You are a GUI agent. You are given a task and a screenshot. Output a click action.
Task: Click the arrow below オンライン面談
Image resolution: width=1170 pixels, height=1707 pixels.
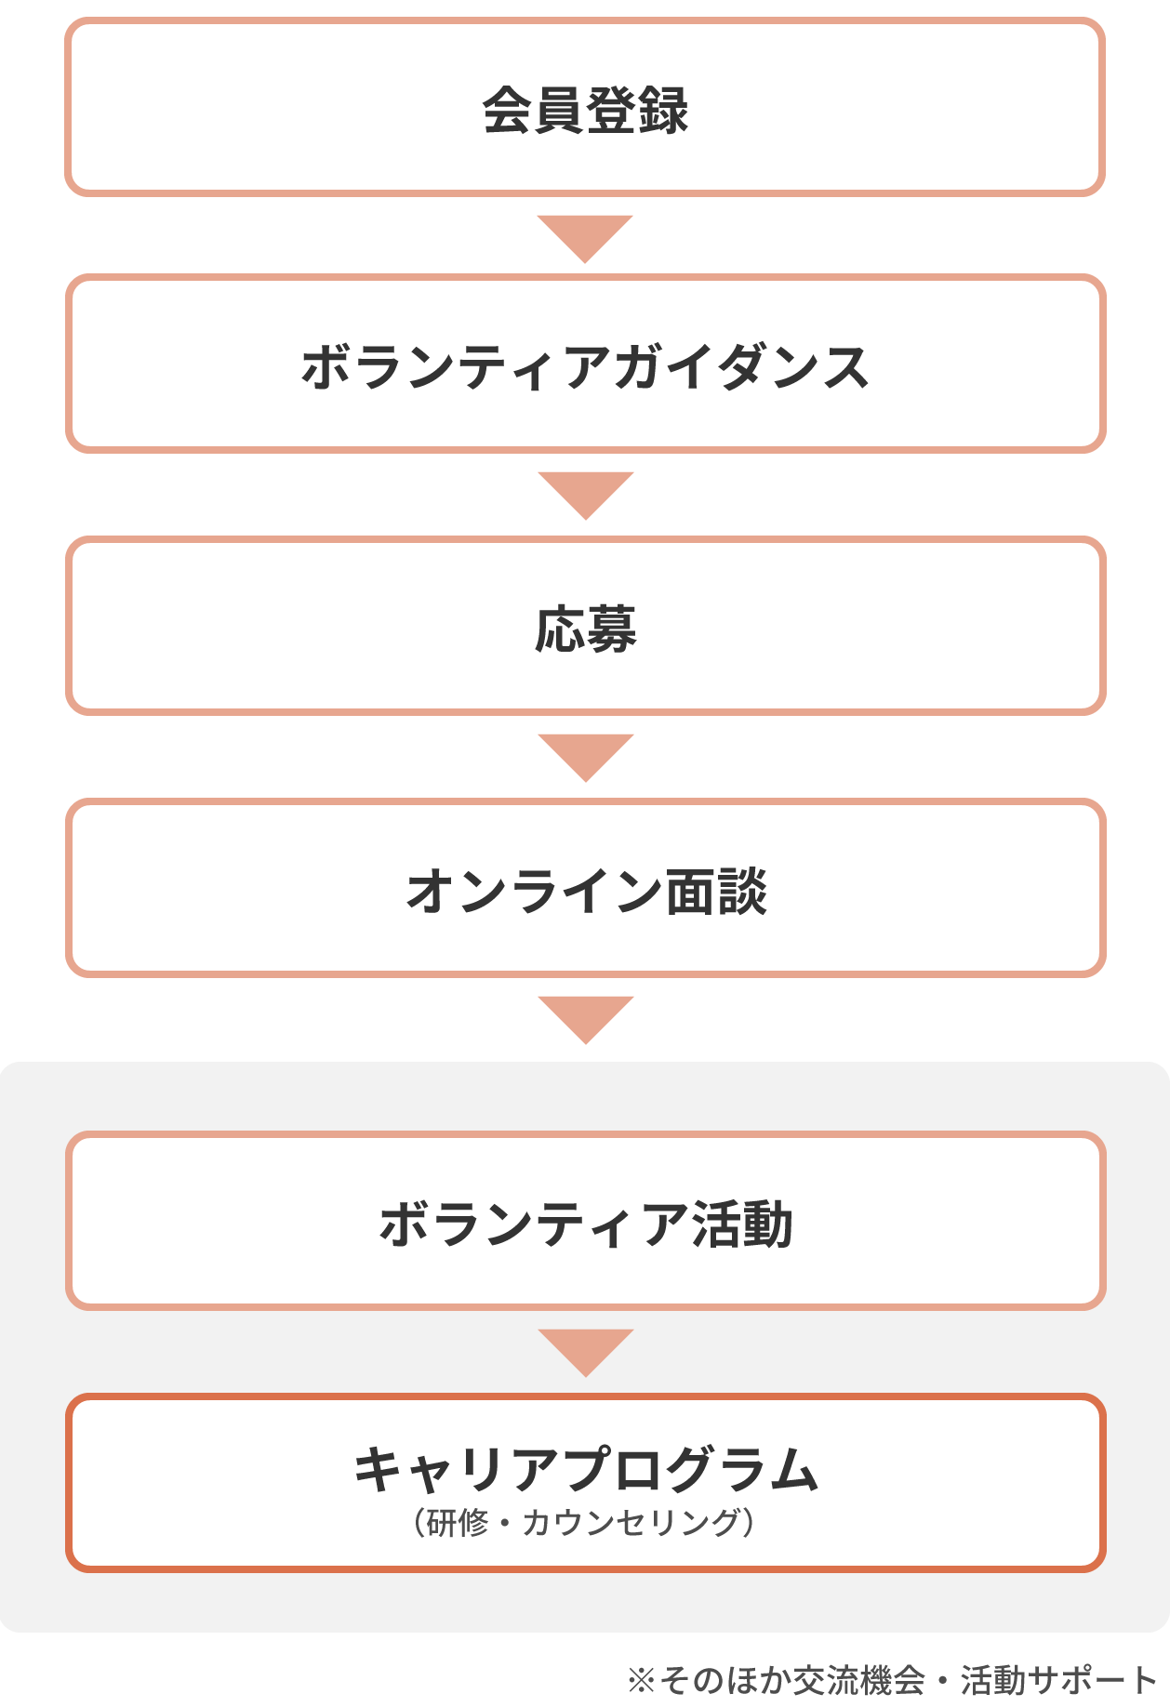point(585,1020)
